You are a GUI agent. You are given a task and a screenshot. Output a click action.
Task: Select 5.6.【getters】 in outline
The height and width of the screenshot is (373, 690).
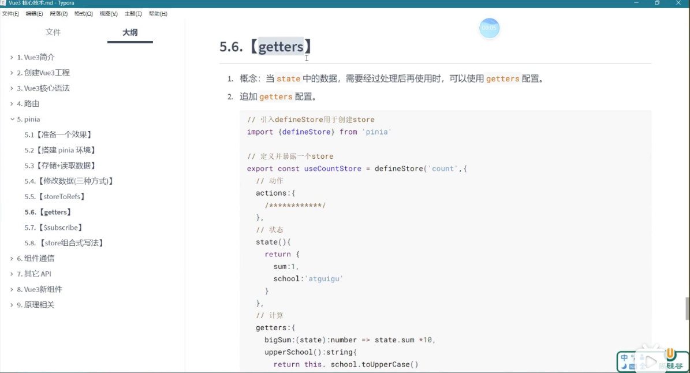(48, 212)
